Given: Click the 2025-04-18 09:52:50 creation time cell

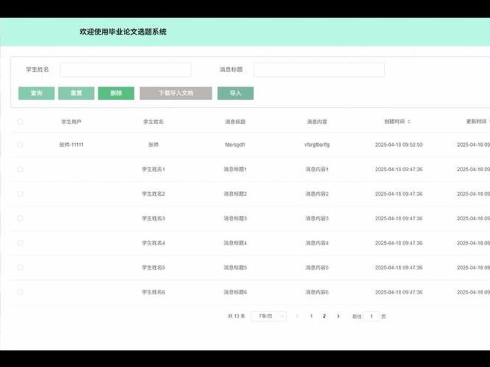Looking at the screenshot, I should (x=399, y=144).
